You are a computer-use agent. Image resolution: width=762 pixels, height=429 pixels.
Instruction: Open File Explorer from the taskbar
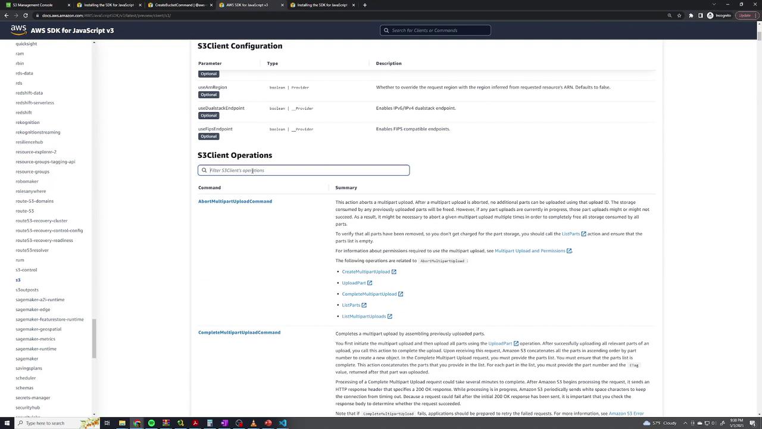[x=122, y=423]
